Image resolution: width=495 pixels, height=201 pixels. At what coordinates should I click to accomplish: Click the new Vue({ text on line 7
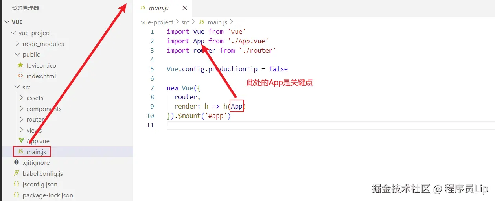tap(184, 88)
